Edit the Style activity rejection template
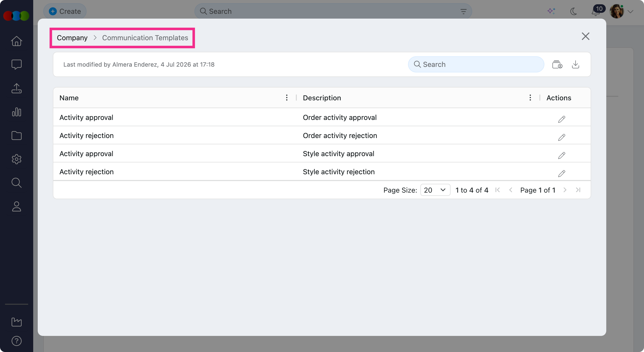The width and height of the screenshot is (644, 352). click(562, 173)
